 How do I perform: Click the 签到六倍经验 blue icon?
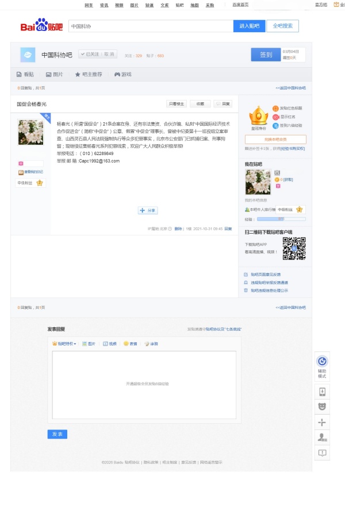(275, 125)
